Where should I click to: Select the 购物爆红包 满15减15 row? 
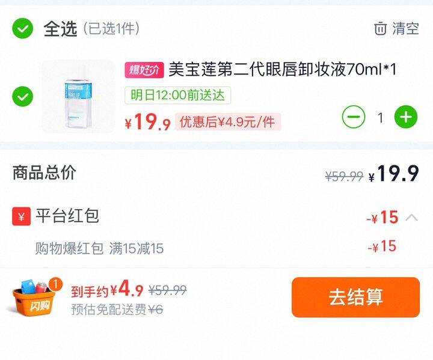216,248
